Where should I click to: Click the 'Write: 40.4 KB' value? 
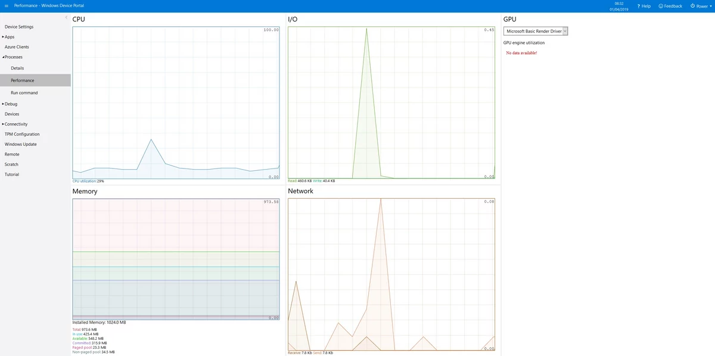324,181
